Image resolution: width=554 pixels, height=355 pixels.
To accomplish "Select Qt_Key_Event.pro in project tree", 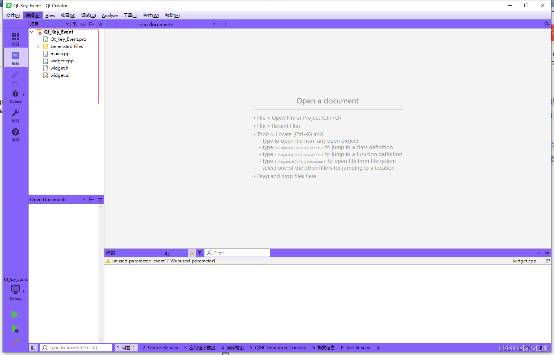I will coord(68,39).
